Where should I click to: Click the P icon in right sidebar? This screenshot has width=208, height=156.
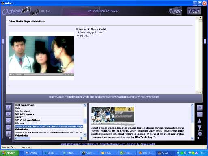[200, 108]
